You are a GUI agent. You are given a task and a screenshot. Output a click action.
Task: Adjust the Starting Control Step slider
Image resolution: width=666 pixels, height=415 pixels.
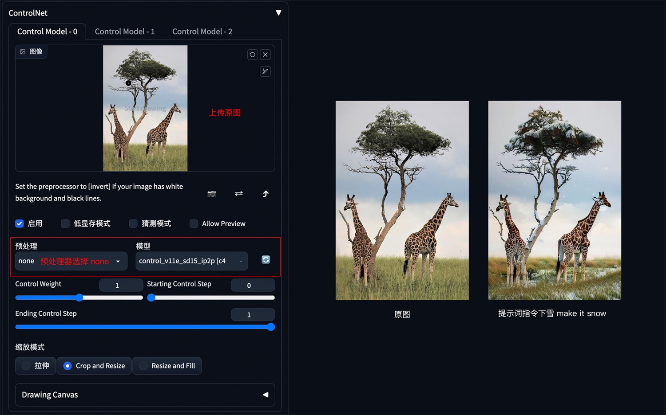point(211,298)
